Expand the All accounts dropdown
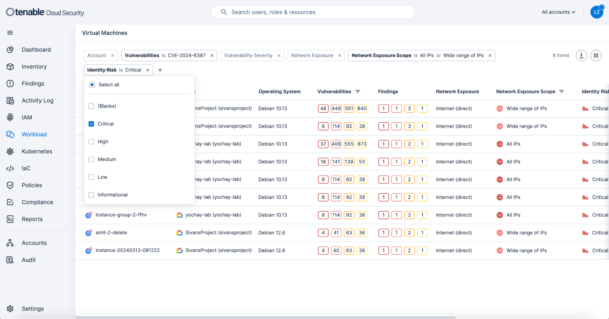 coord(558,12)
